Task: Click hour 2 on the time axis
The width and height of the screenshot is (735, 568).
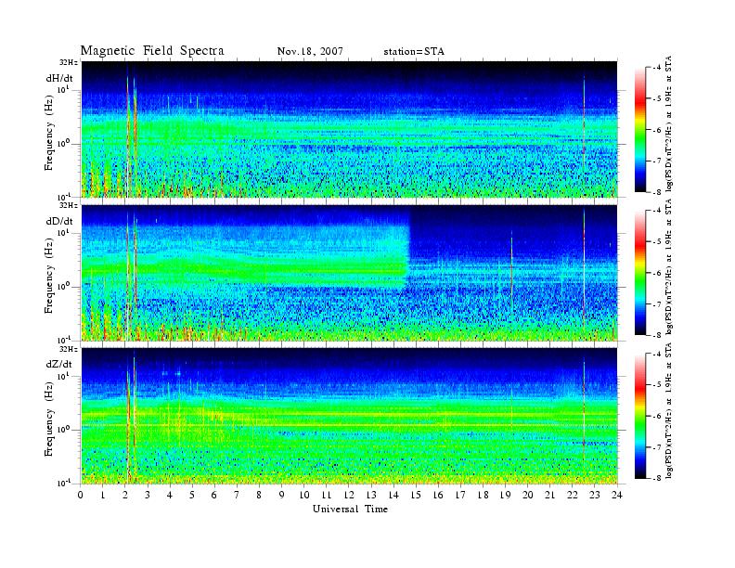Action: pyautogui.click(x=125, y=495)
